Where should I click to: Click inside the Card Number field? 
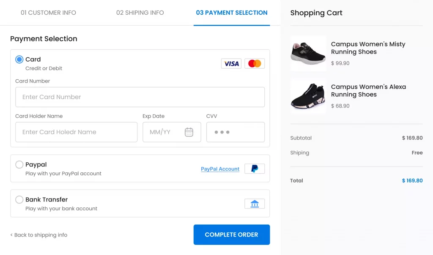[140, 97]
